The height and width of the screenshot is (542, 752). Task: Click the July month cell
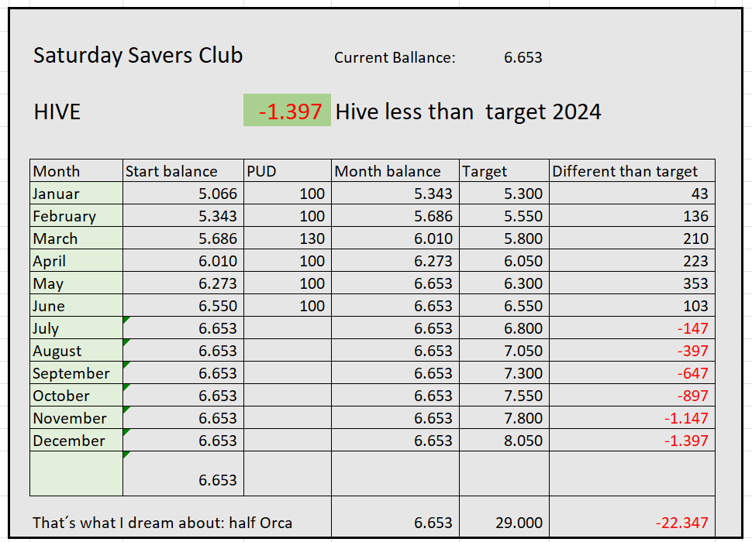tap(76, 328)
